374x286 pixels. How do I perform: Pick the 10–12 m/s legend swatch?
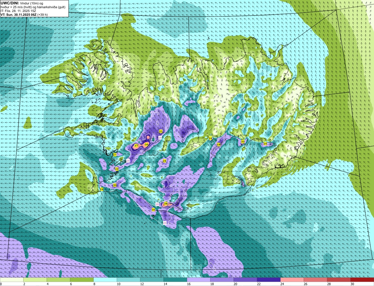click(x=129, y=280)
